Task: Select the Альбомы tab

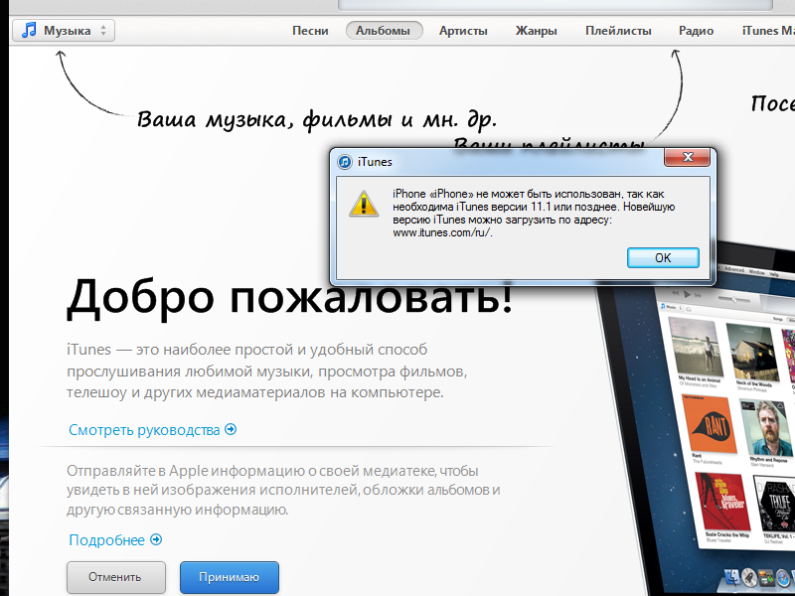Action: (384, 31)
